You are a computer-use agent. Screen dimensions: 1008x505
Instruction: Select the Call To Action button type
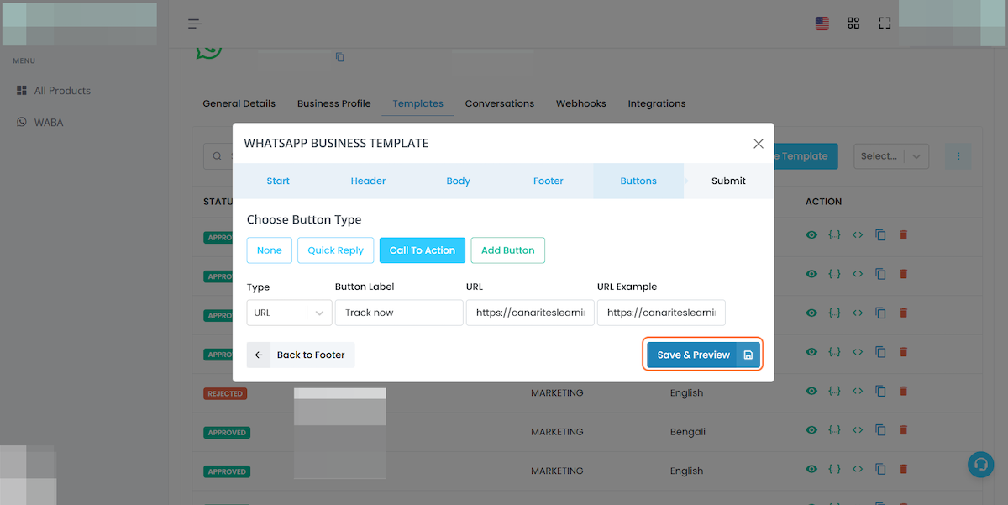coord(423,250)
